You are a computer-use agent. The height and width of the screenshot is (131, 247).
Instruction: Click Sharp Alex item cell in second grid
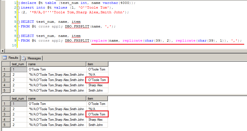pyautogui.click(x=97, y=120)
